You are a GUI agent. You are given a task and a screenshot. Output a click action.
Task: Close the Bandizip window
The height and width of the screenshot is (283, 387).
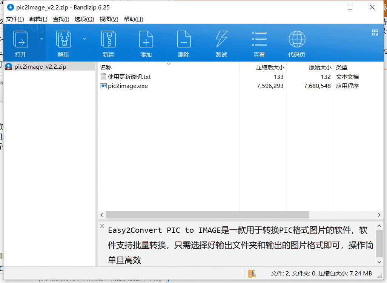pos(372,8)
